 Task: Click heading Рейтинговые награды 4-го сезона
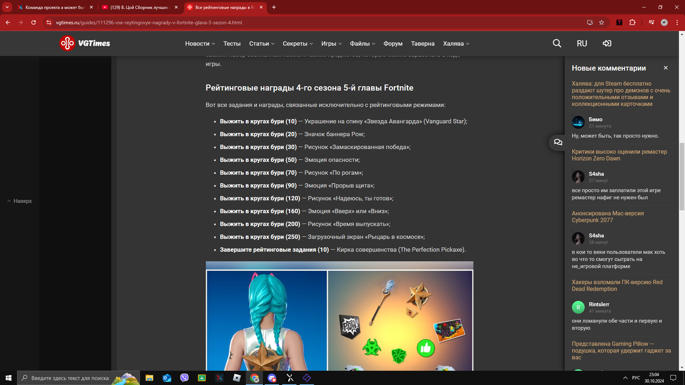point(309,88)
